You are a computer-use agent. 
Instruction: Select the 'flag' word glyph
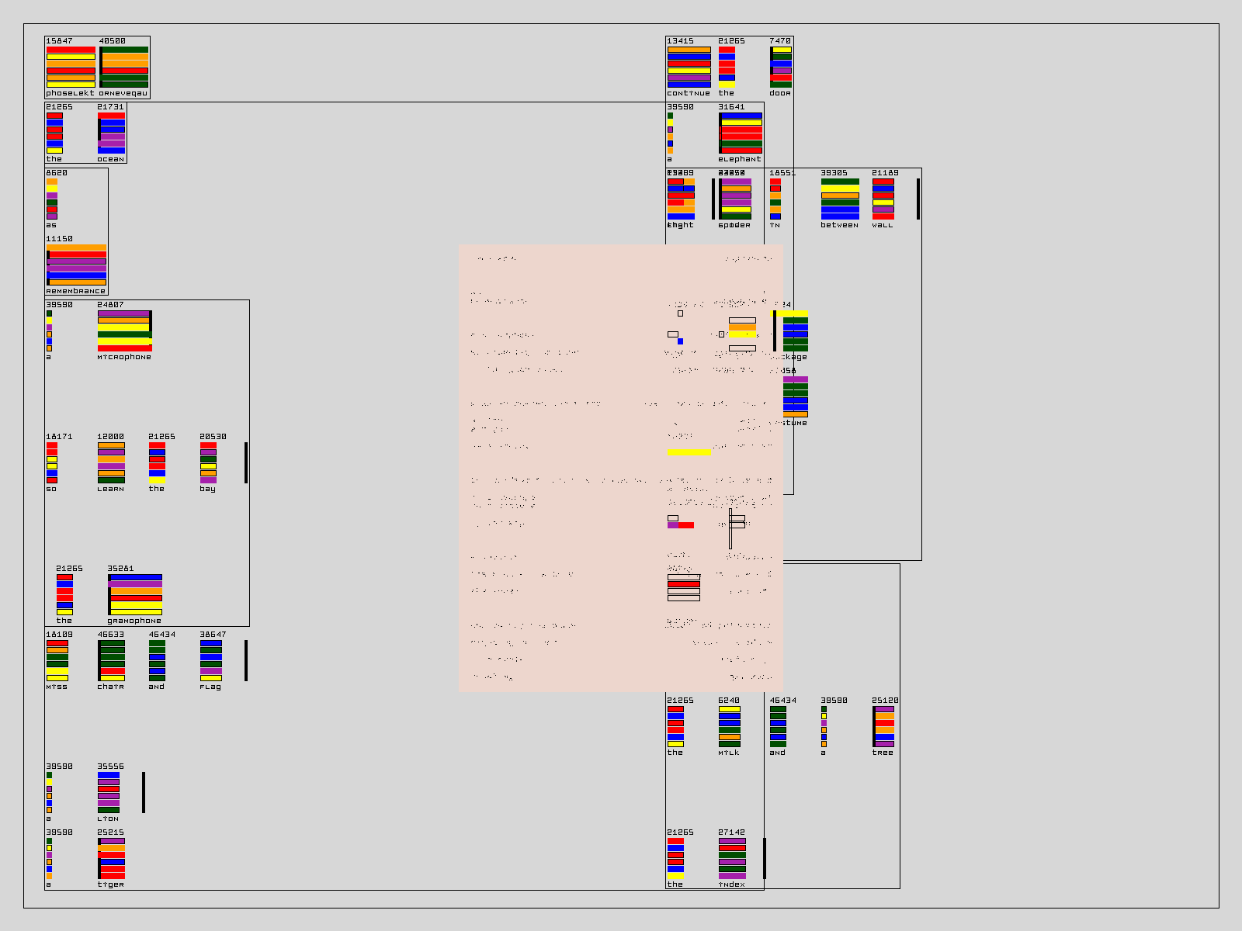tap(211, 661)
